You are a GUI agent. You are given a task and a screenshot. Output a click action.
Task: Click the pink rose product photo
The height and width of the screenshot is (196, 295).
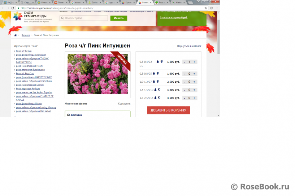pos(97,74)
